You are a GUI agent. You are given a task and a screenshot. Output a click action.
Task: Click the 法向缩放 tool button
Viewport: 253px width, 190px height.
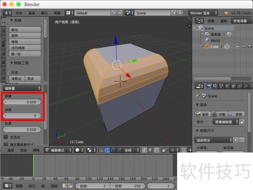click(25, 48)
